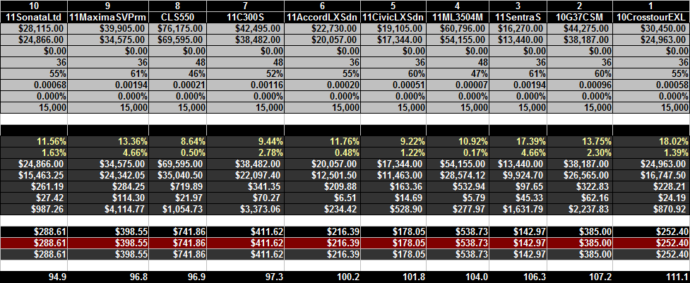This screenshot has width=690, height=283.
Task: Select the 0.00116 money factor cell
Action: (x=245, y=85)
